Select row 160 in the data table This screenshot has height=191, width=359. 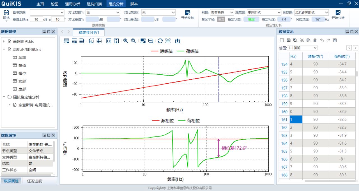point(284,112)
